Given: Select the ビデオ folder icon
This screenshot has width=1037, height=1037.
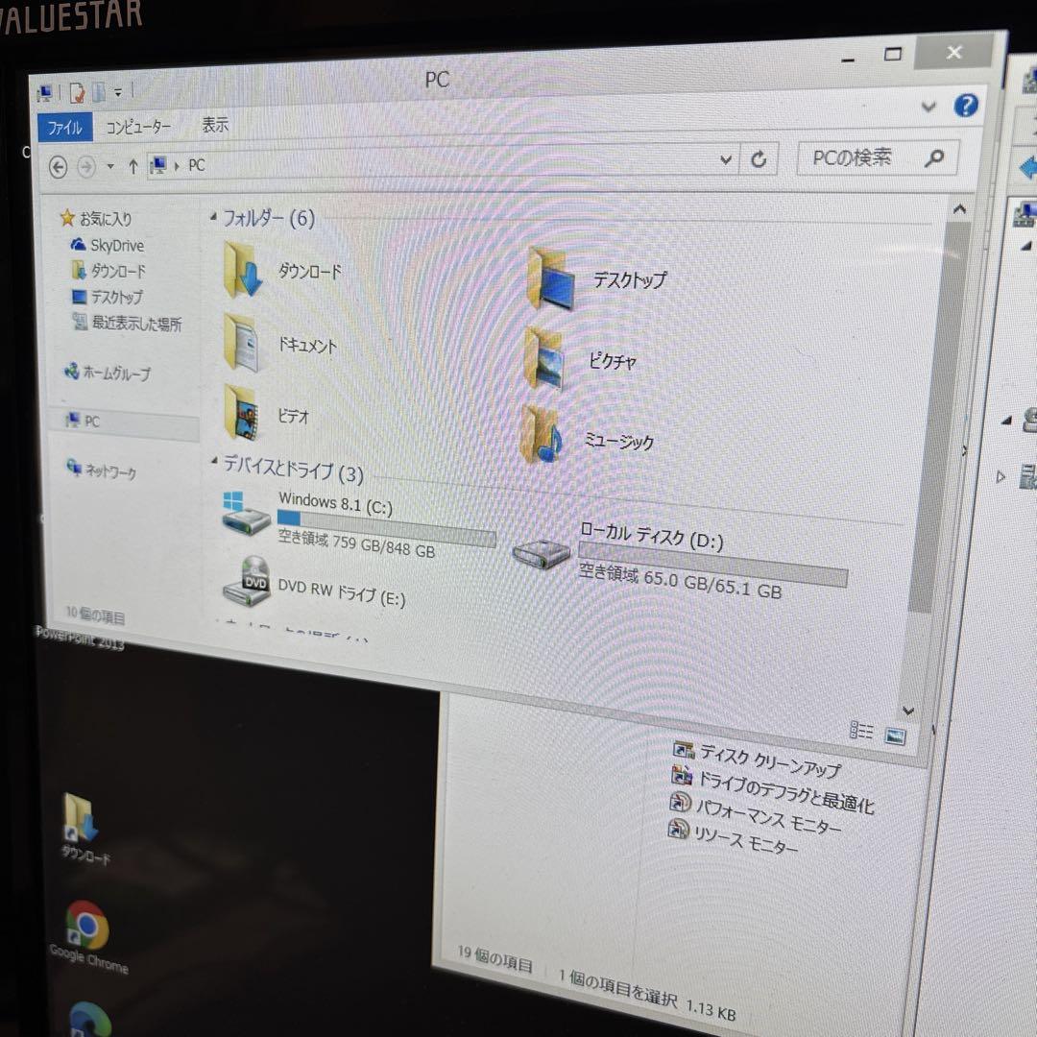Looking at the screenshot, I should point(241,413).
